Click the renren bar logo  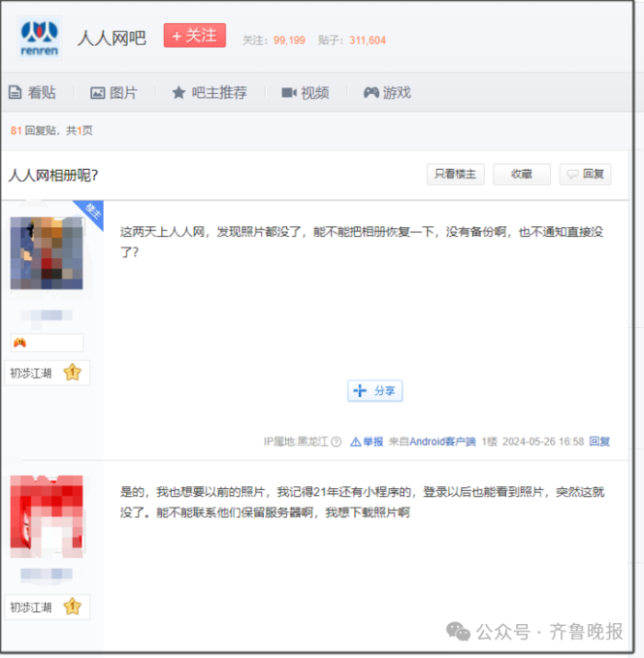pyautogui.click(x=40, y=38)
